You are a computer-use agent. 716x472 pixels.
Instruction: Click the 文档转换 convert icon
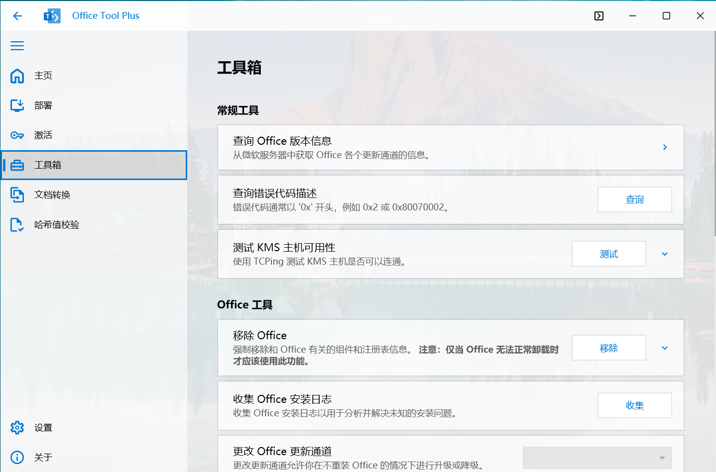(17, 195)
